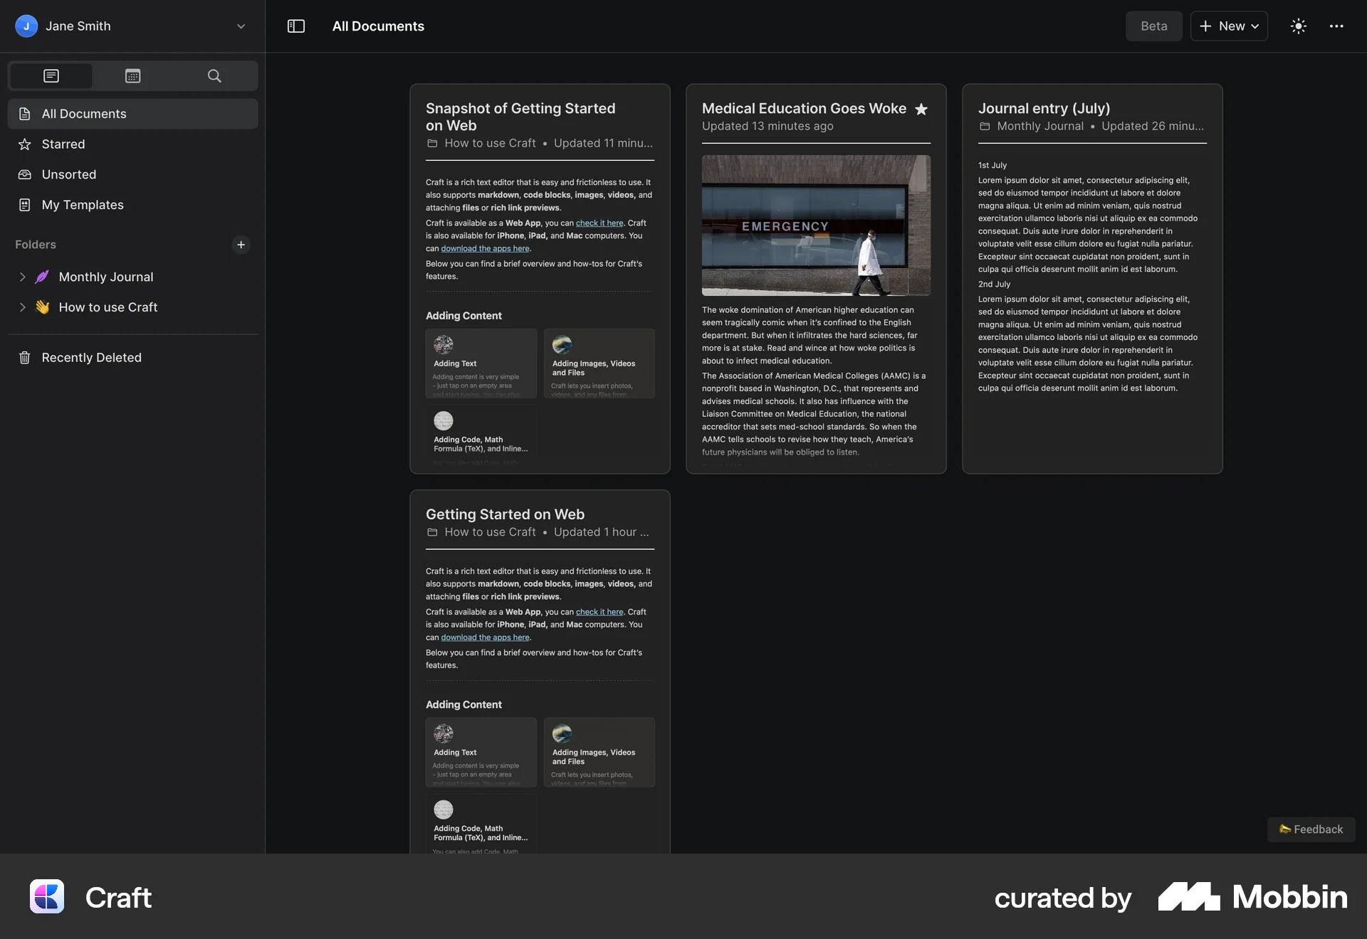Click the folder icon on Snapshot card
1367x939 pixels.
tap(432, 143)
